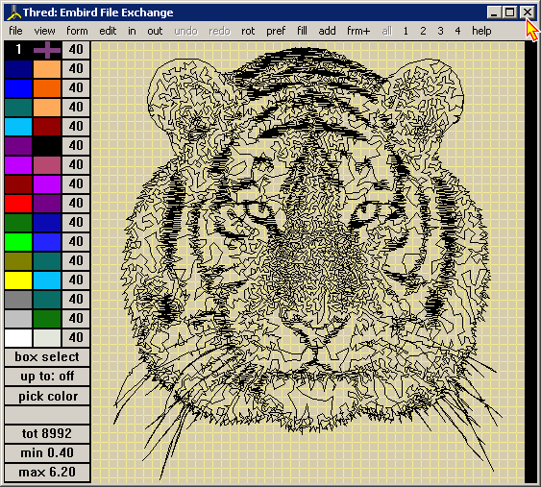Open the pref menu
This screenshot has height=487, width=541.
(x=276, y=31)
